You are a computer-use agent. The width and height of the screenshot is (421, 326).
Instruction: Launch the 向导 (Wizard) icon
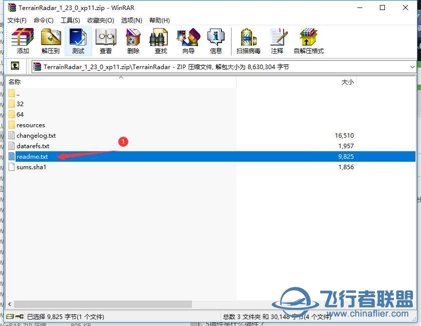click(188, 40)
